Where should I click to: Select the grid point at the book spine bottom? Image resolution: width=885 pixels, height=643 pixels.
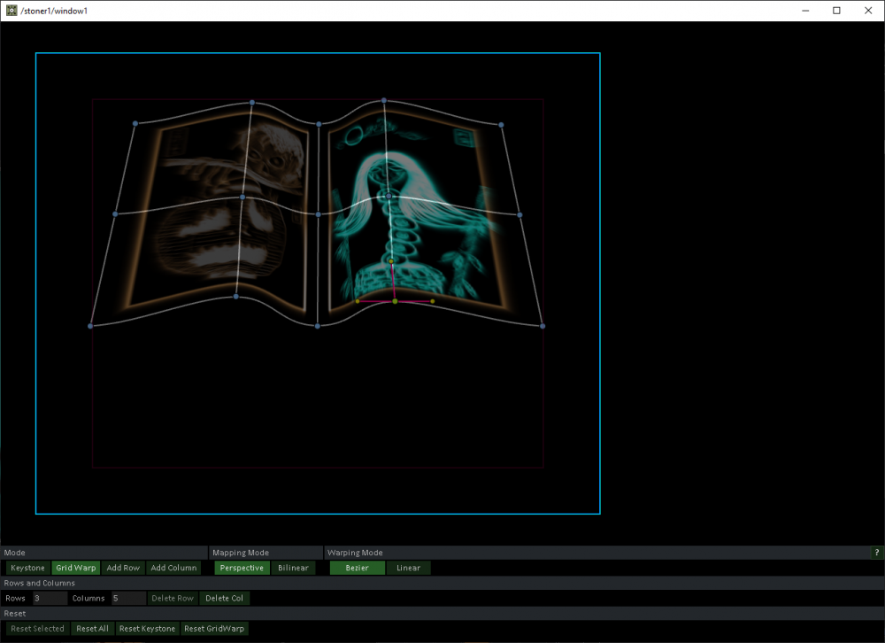point(318,326)
